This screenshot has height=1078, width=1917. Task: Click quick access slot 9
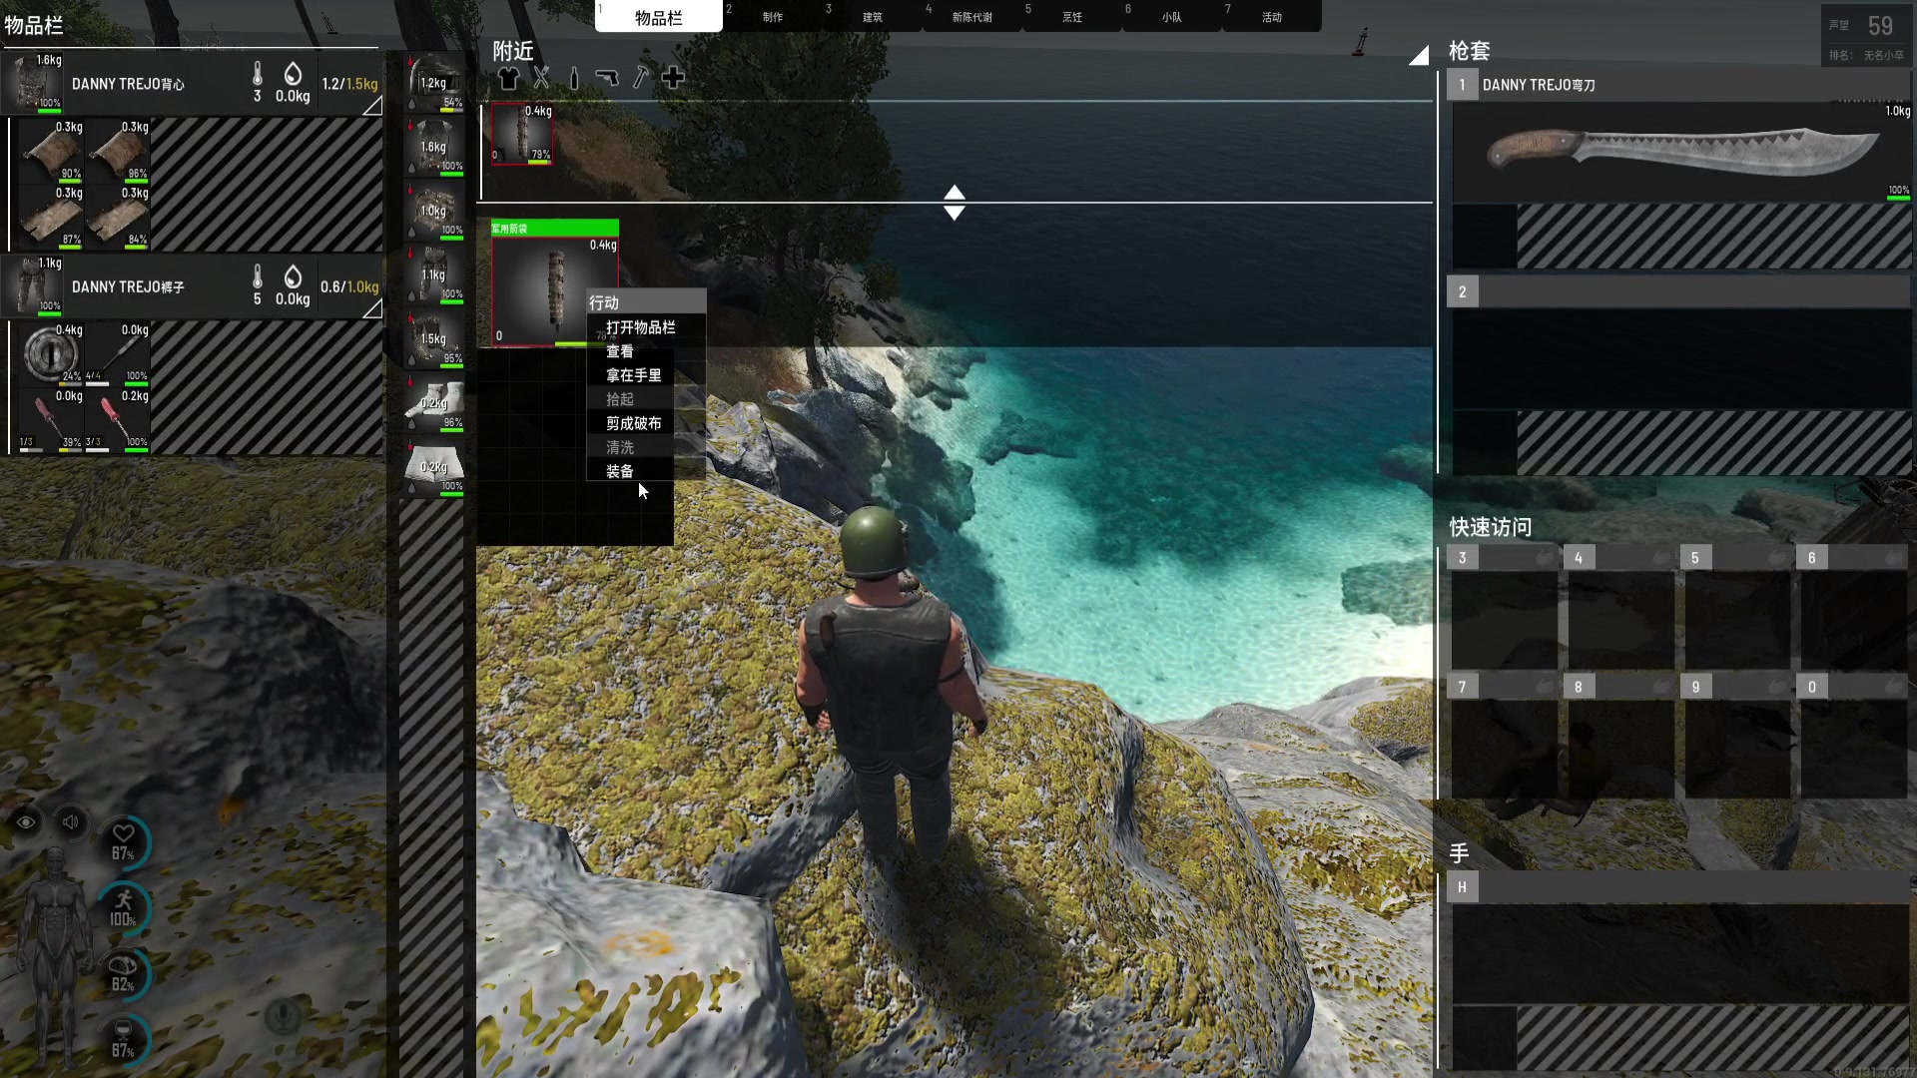point(1736,736)
